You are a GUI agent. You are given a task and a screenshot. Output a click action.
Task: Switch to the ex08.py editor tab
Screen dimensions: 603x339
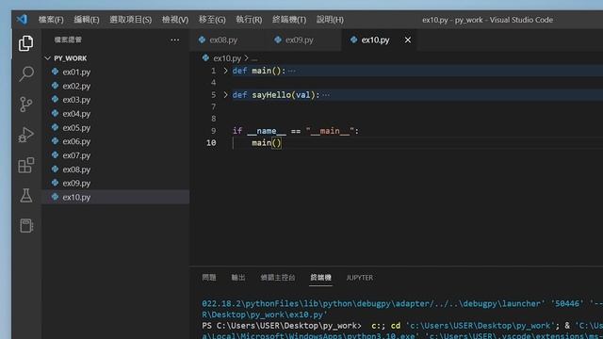[x=227, y=40]
